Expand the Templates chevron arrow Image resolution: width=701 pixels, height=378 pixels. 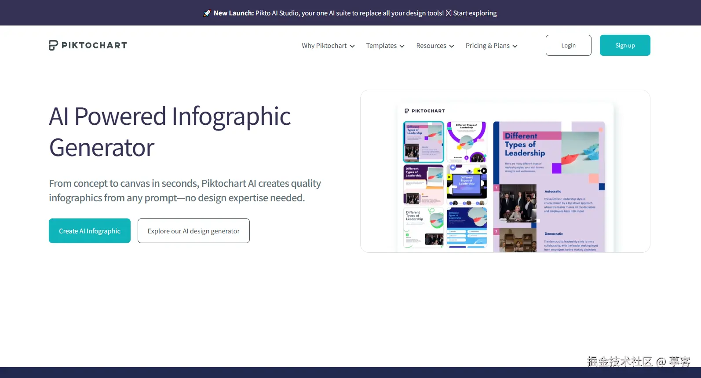tap(402, 46)
